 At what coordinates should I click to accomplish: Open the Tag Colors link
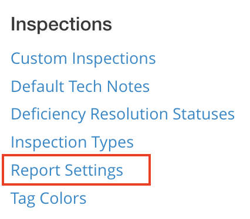click(x=48, y=199)
